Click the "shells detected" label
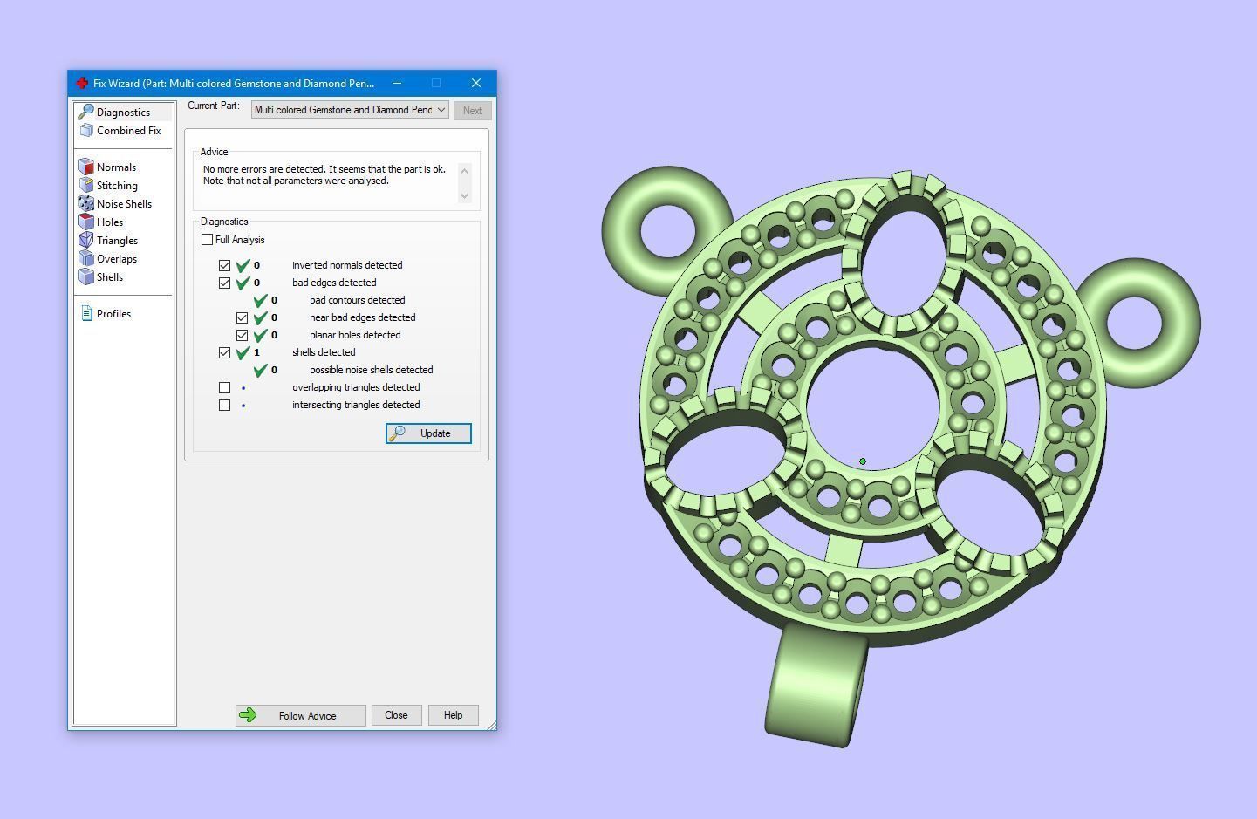 point(324,352)
